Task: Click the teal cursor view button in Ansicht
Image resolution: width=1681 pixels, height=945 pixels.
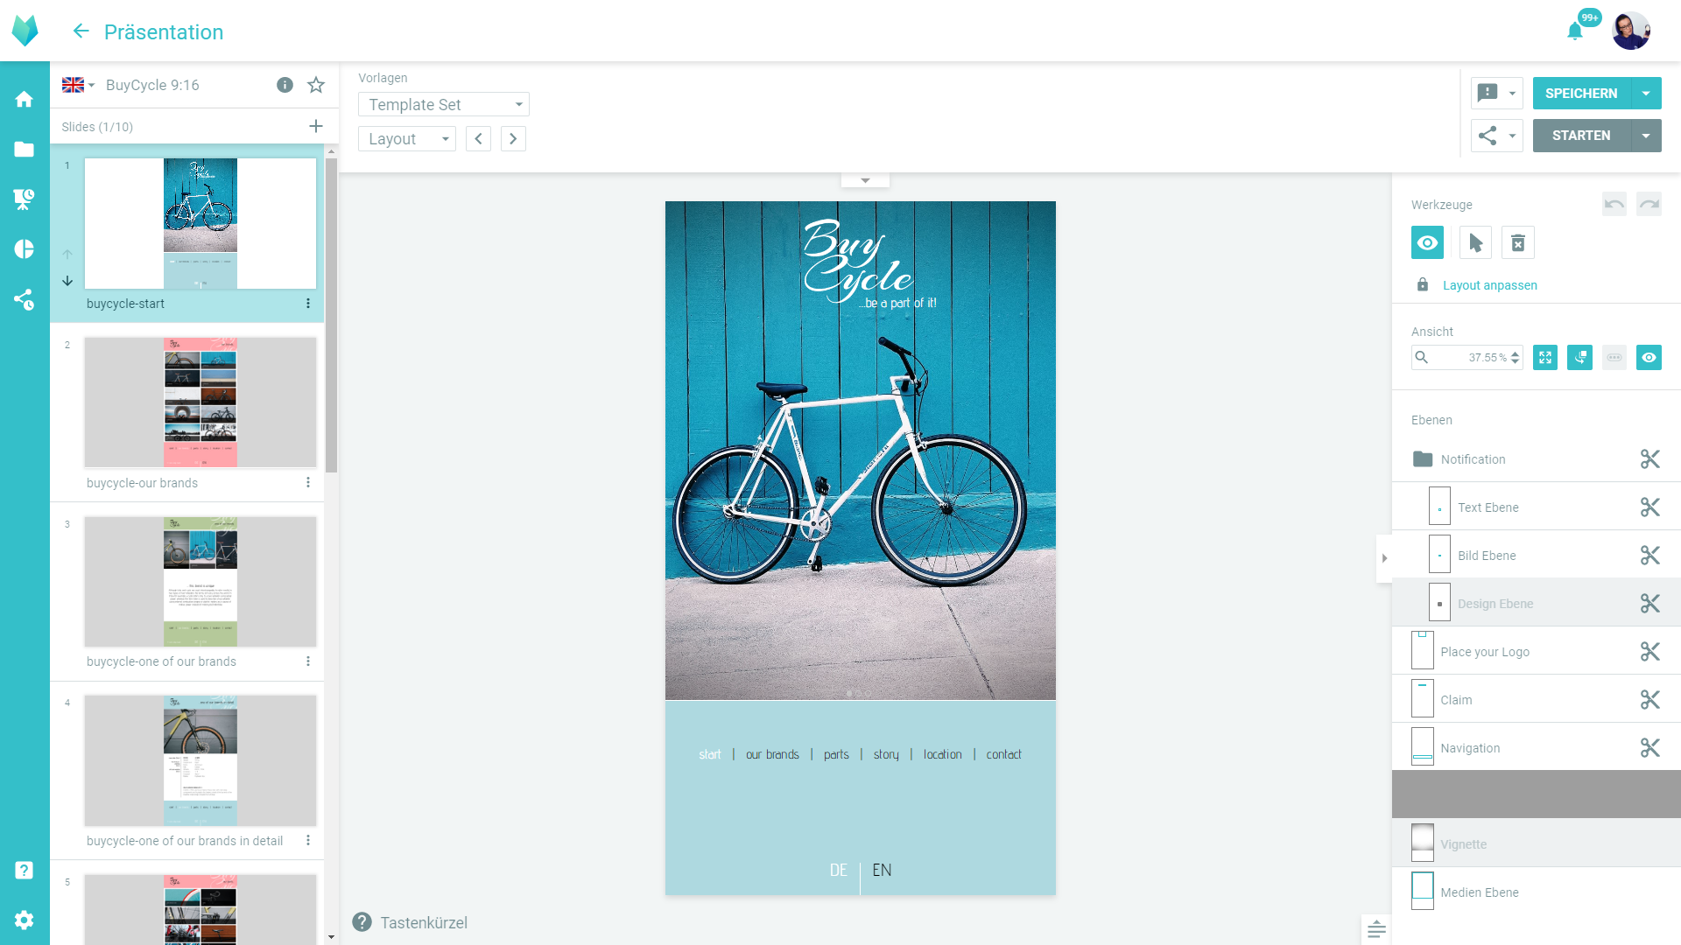Action: tap(1580, 357)
